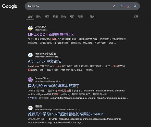Switch to the 网页 tab
The height and width of the screenshot is (127, 151).
point(72,17)
